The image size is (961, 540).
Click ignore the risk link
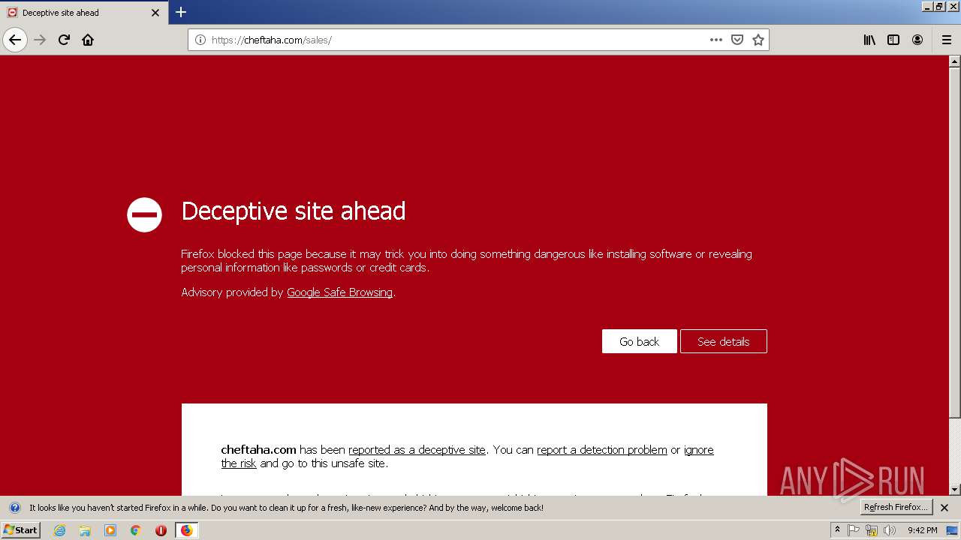pos(698,450)
